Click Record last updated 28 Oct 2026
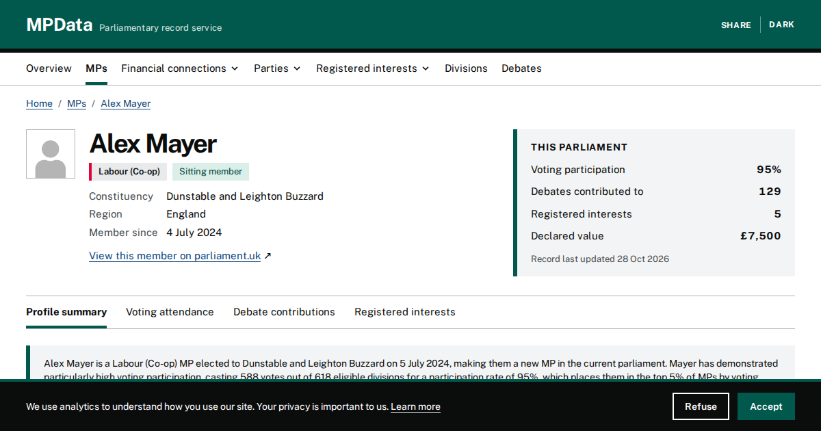Screen dimensions: 821x431 point(600,259)
